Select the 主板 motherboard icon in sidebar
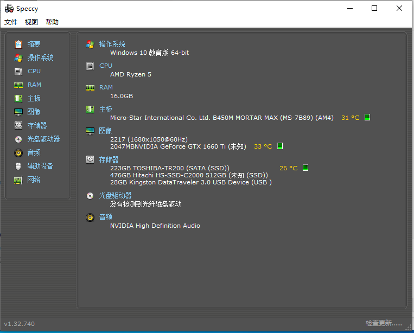 click(x=18, y=98)
